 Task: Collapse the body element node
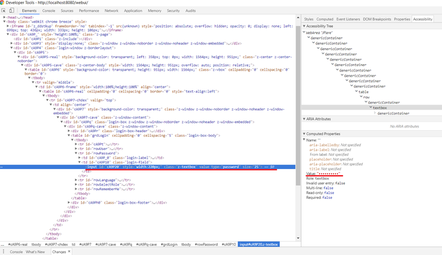pos(4,21)
